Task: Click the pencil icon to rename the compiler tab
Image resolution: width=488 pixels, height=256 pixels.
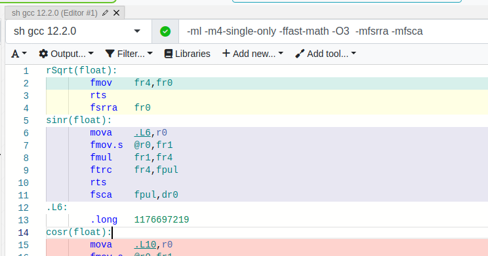Action: pyautogui.click(x=105, y=12)
